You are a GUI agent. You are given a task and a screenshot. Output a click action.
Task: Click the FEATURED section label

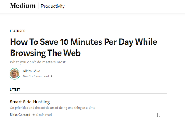(x=18, y=31)
